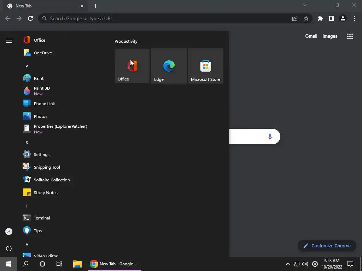Open the Images link

pyautogui.click(x=330, y=36)
